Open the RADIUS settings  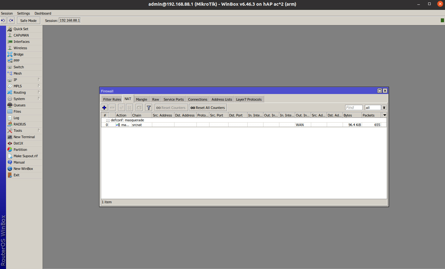pos(24,124)
